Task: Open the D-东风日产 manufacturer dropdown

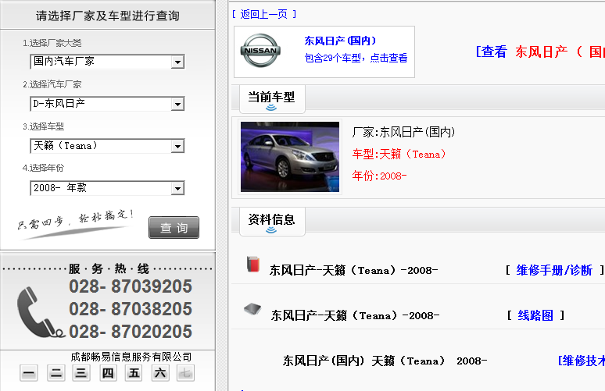Action: 107,104
